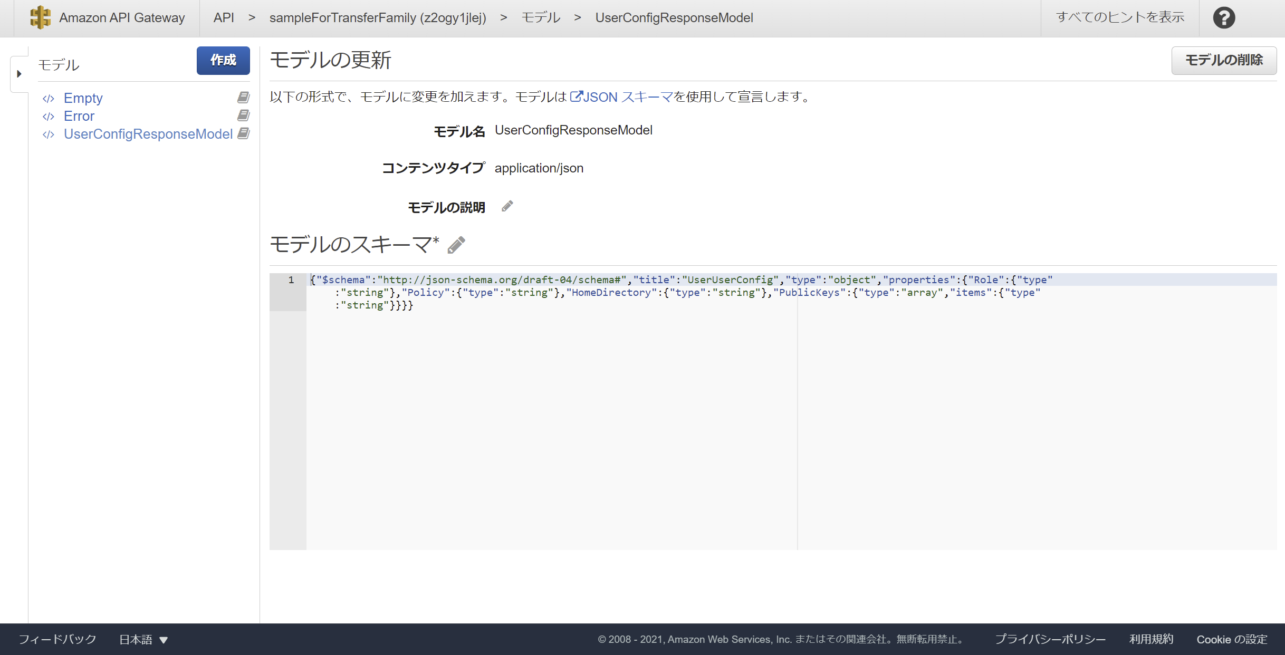This screenshot has width=1285, height=655.
Task: Click the code icon beside Error model
Action: pos(49,116)
